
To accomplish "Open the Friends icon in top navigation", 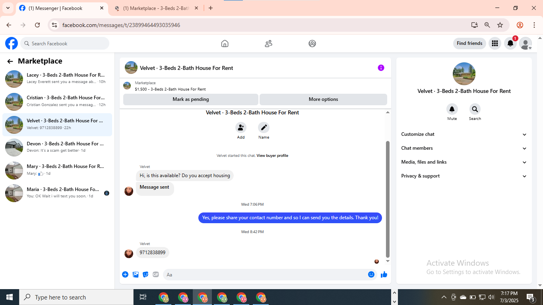I will tap(268, 44).
